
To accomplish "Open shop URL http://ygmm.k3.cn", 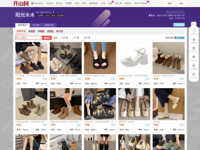I will [44, 12].
